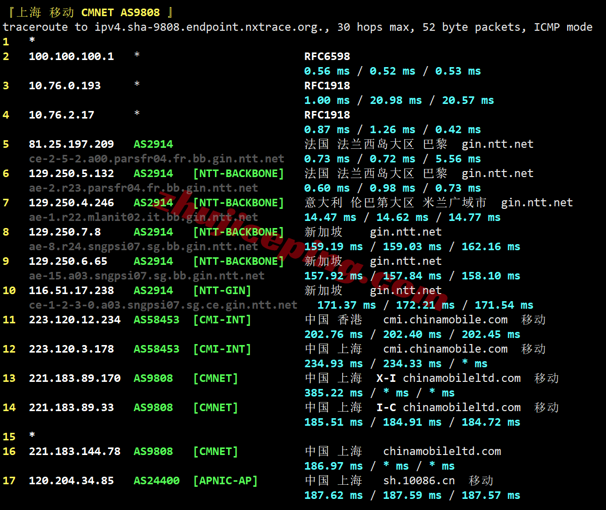
Task: Click the [NTT-GIN] tag on hop 10
Action: click(222, 291)
